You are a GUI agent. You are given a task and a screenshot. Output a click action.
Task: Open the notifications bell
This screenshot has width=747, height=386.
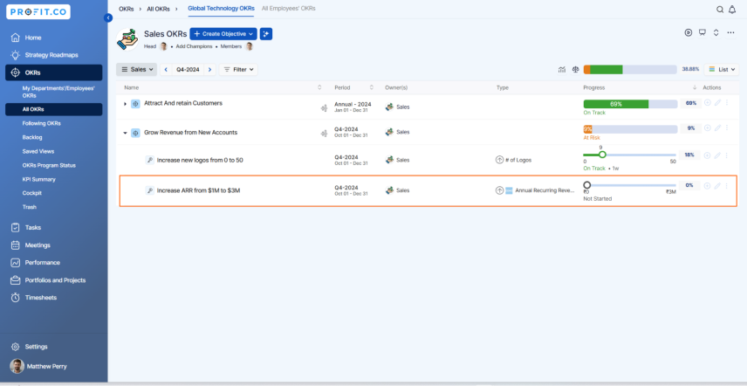pyautogui.click(x=732, y=10)
